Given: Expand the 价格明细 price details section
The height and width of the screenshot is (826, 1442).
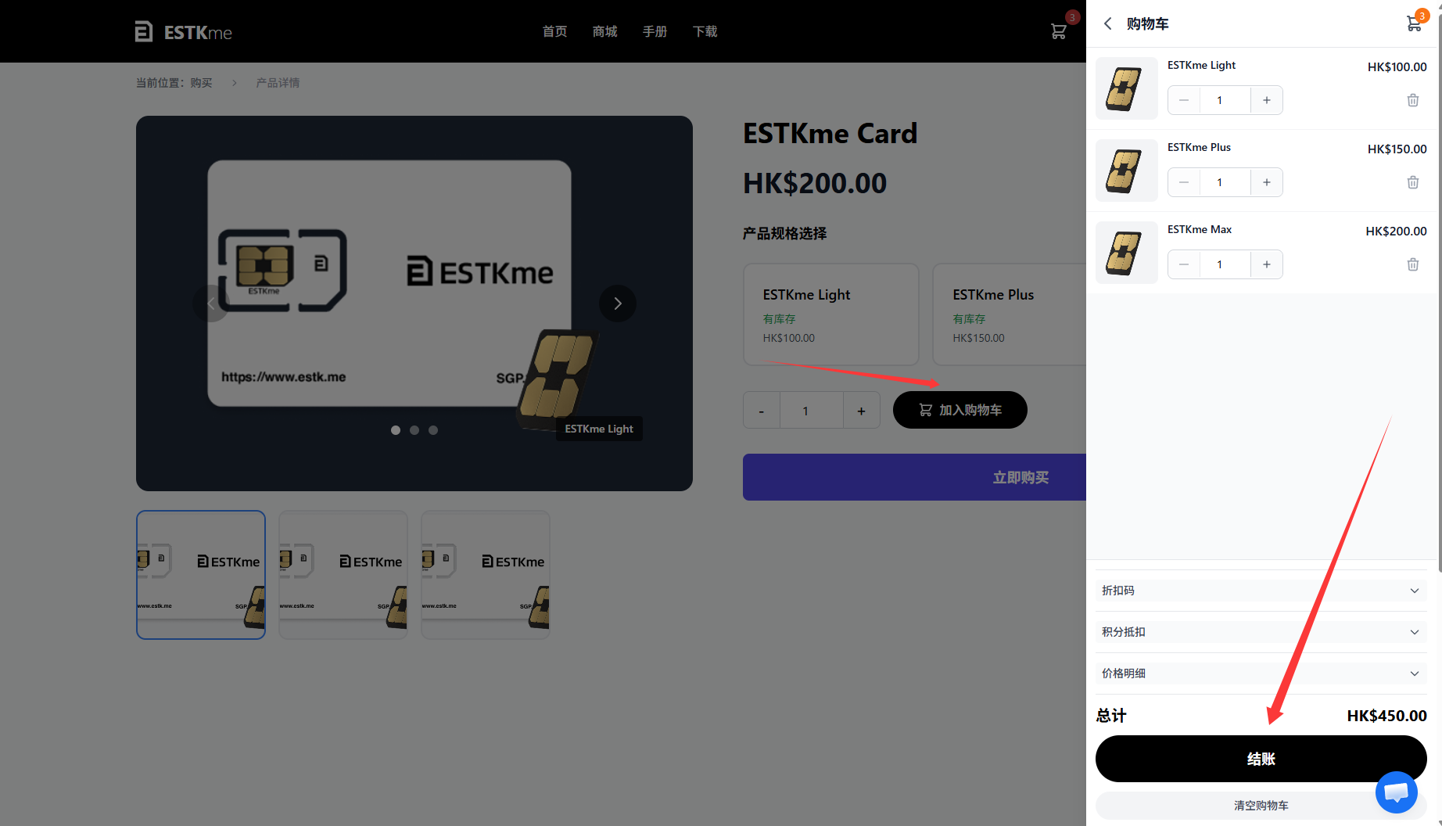Looking at the screenshot, I should tap(1261, 673).
